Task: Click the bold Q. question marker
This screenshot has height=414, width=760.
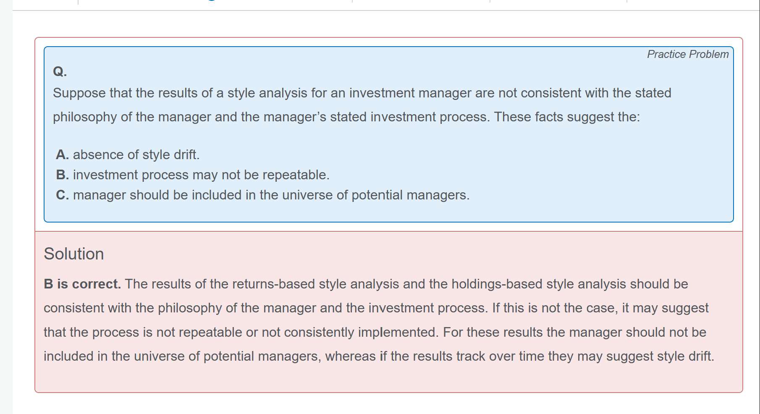Action: pos(60,71)
